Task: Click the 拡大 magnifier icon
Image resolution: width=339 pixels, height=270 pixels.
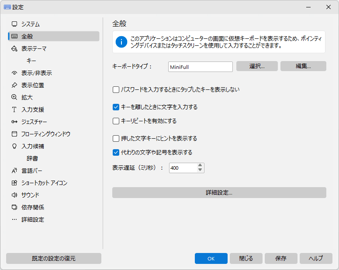Action: 14,97
